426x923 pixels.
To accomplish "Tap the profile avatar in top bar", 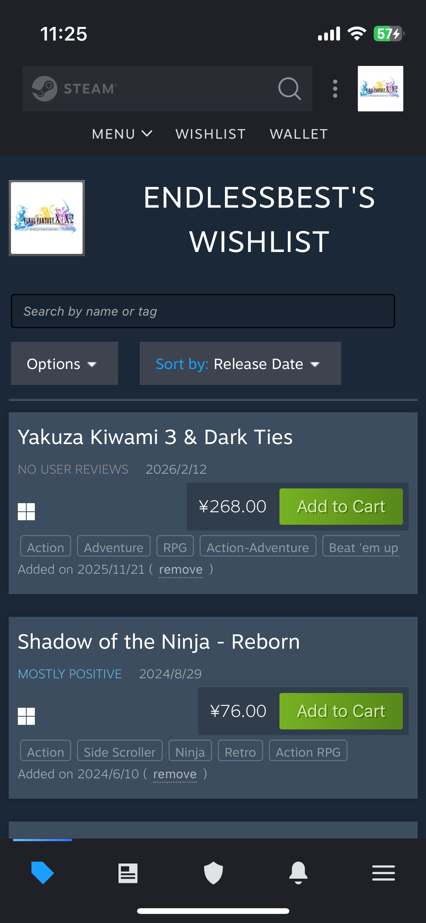I will (380, 89).
